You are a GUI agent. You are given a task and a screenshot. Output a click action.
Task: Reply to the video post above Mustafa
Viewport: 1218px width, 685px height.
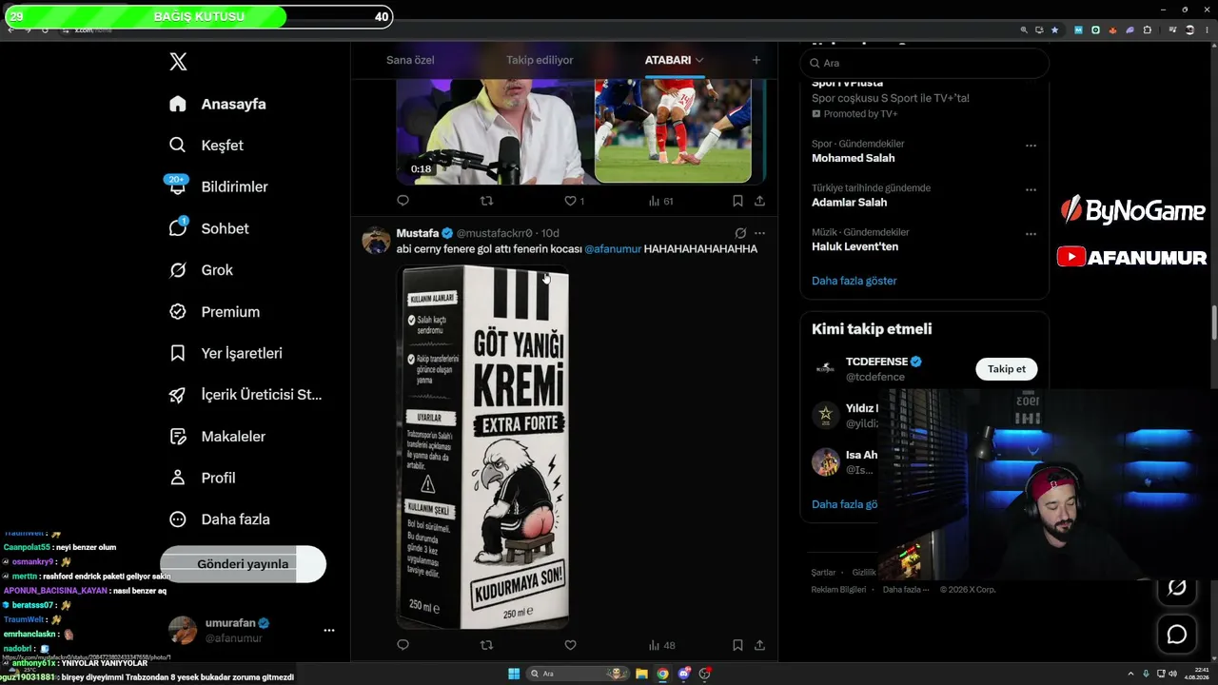(x=403, y=201)
